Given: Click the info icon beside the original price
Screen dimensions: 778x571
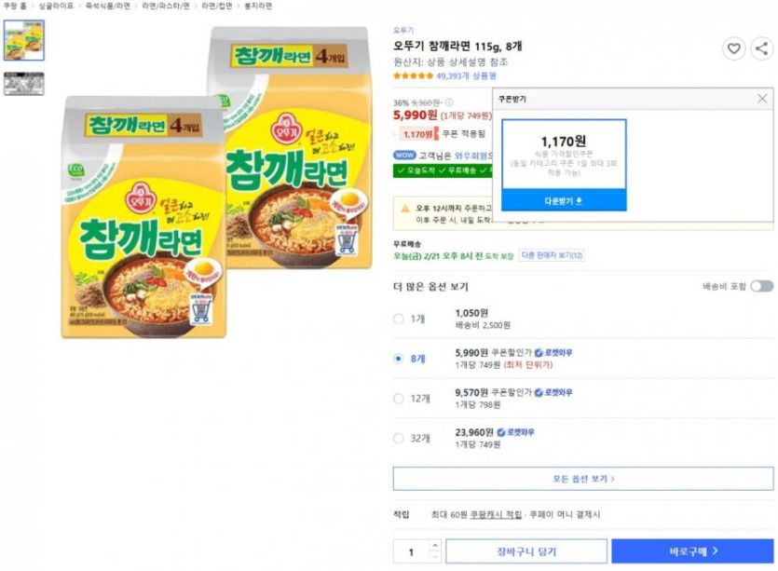Looking at the screenshot, I should click(449, 102).
